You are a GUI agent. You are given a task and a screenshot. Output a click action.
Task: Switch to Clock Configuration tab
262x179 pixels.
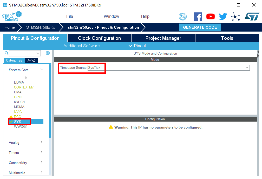pos(99,38)
